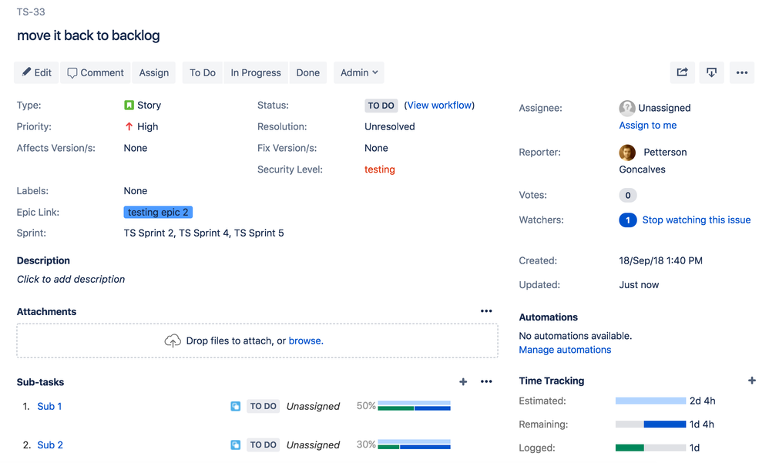Click the Unassigned text for Sub 1

[x=313, y=406]
